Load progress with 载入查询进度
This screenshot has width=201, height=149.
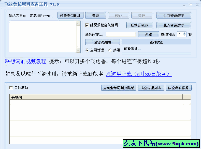tap(174, 25)
